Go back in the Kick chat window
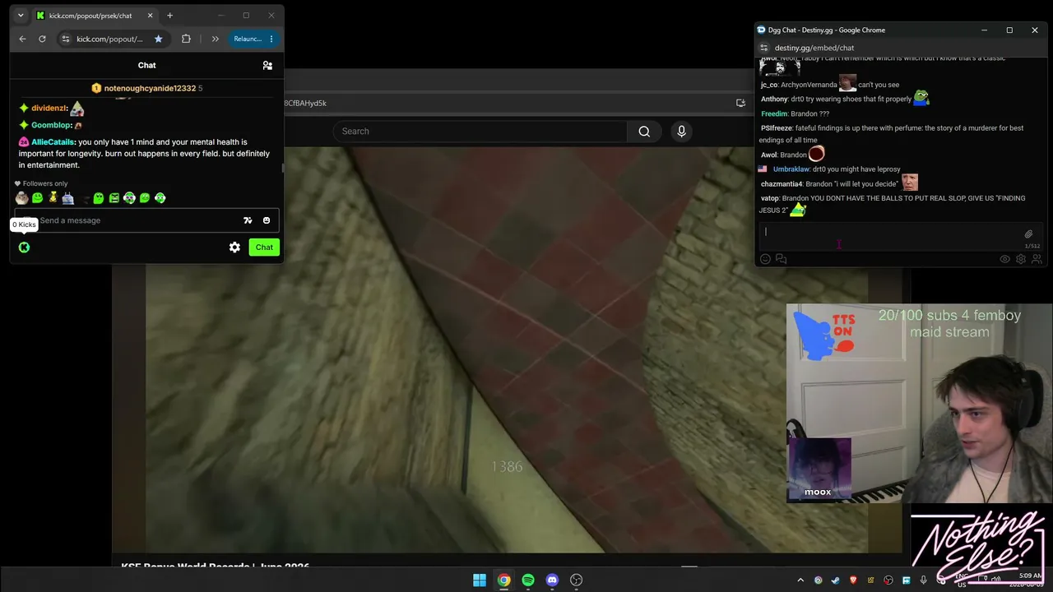1053x592 pixels. (22, 39)
